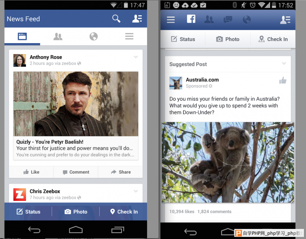The image size is (306, 239).
Task: Open 'Quizly - You're Petyr Baelish!' link title
Action: point(50,142)
